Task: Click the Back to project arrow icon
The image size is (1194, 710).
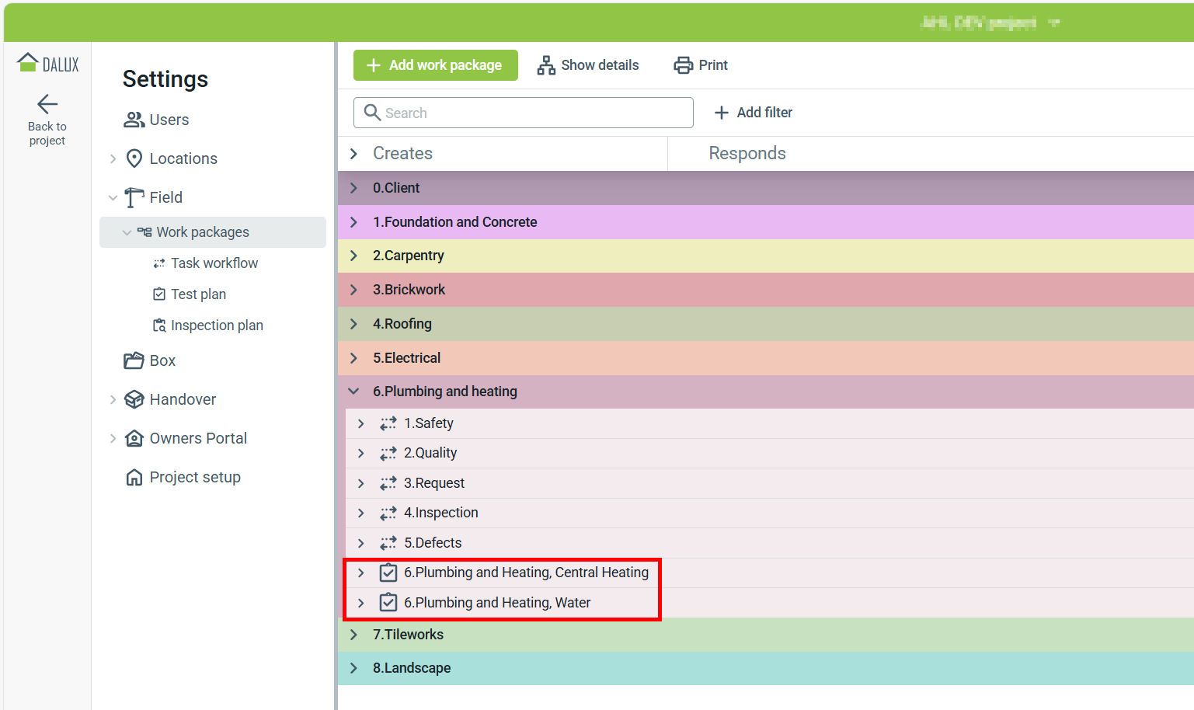Action: coord(47,103)
